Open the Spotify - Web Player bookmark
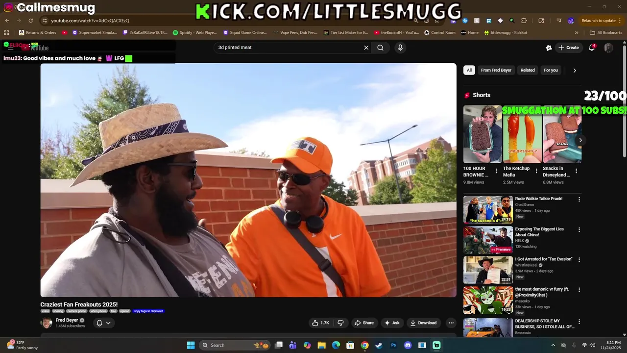The height and width of the screenshot is (353, 627). (195, 33)
